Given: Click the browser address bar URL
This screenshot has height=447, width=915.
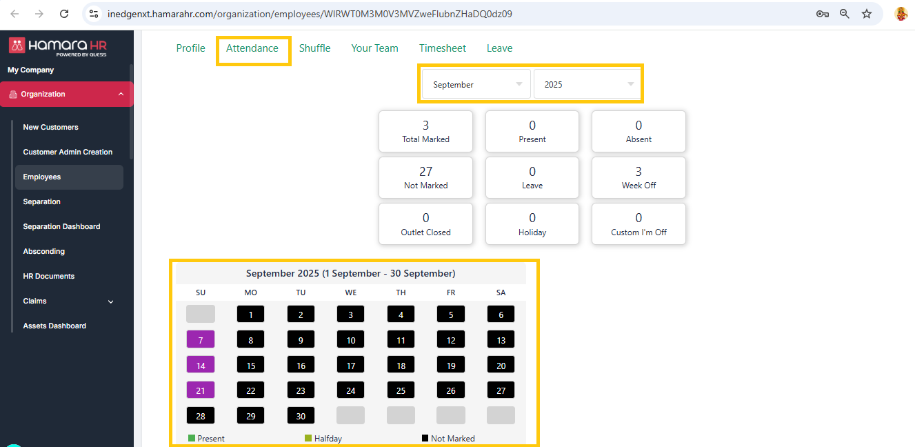Looking at the screenshot, I should 310,14.
